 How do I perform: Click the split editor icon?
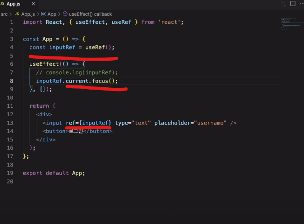tap(293, 3)
